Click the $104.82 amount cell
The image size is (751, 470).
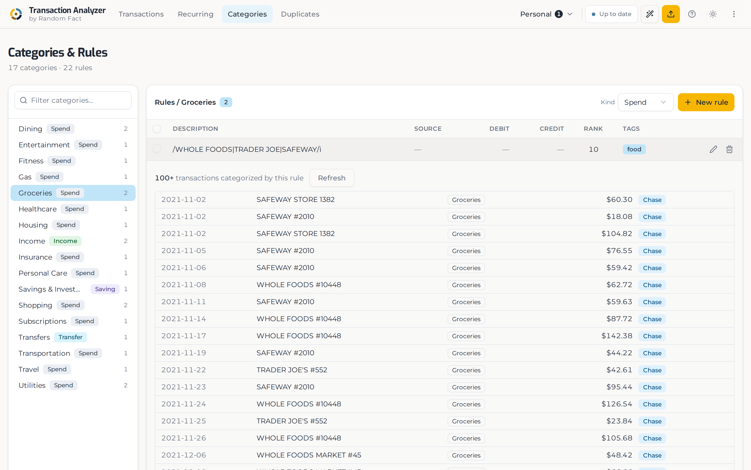[617, 234]
